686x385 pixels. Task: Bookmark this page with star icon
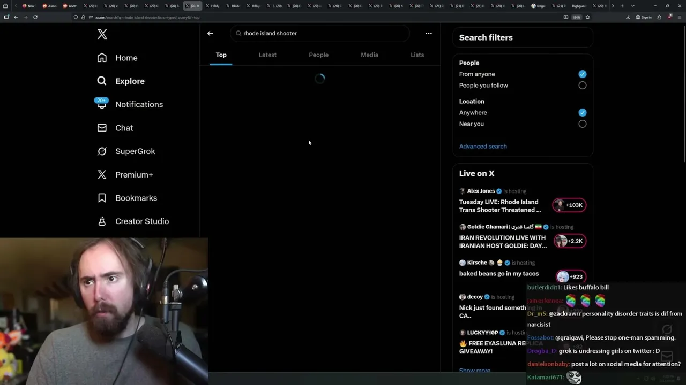click(x=587, y=17)
